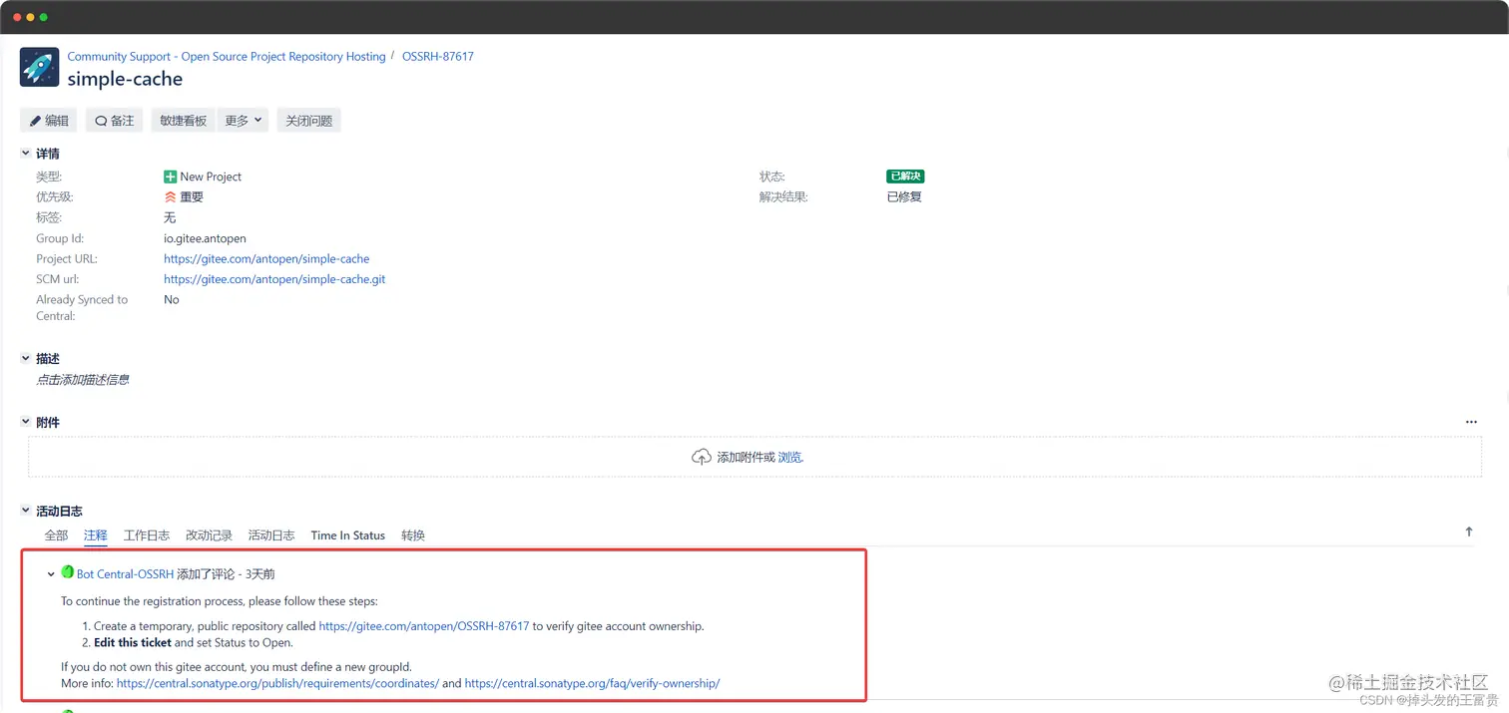Switch to the All (全部) tab
This screenshot has height=713, width=1509.
(x=56, y=535)
